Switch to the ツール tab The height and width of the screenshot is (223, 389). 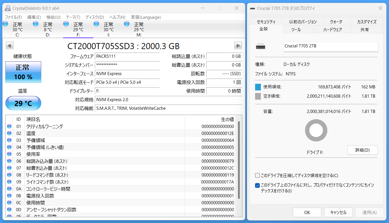[299, 29]
